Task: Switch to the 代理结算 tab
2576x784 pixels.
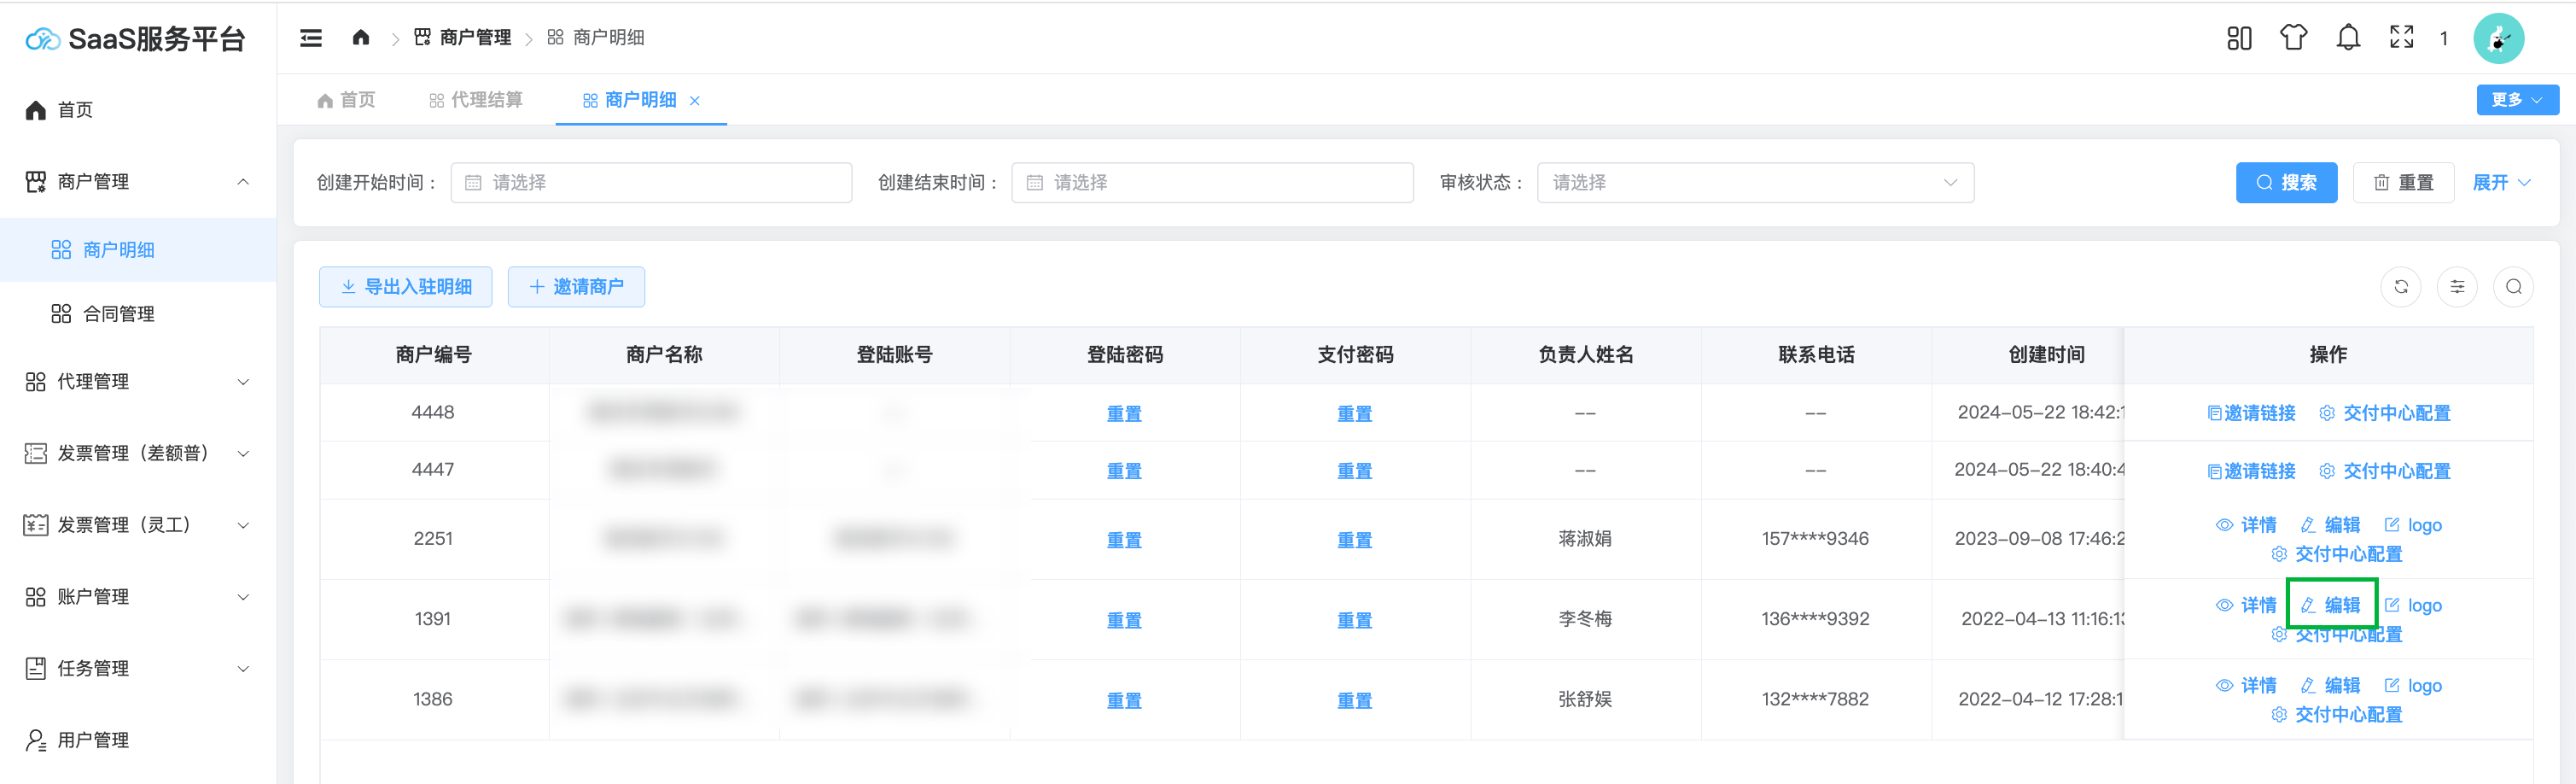Action: pyautogui.click(x=476, y=100)
